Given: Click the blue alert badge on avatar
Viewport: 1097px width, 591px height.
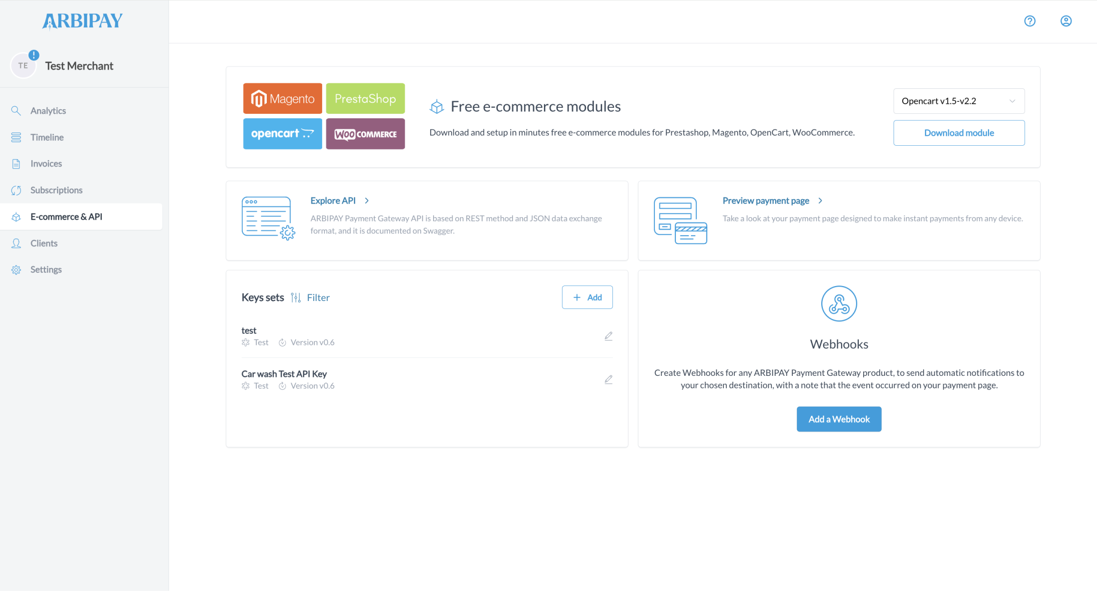Looking at the screenshot, I should point(33,55).
